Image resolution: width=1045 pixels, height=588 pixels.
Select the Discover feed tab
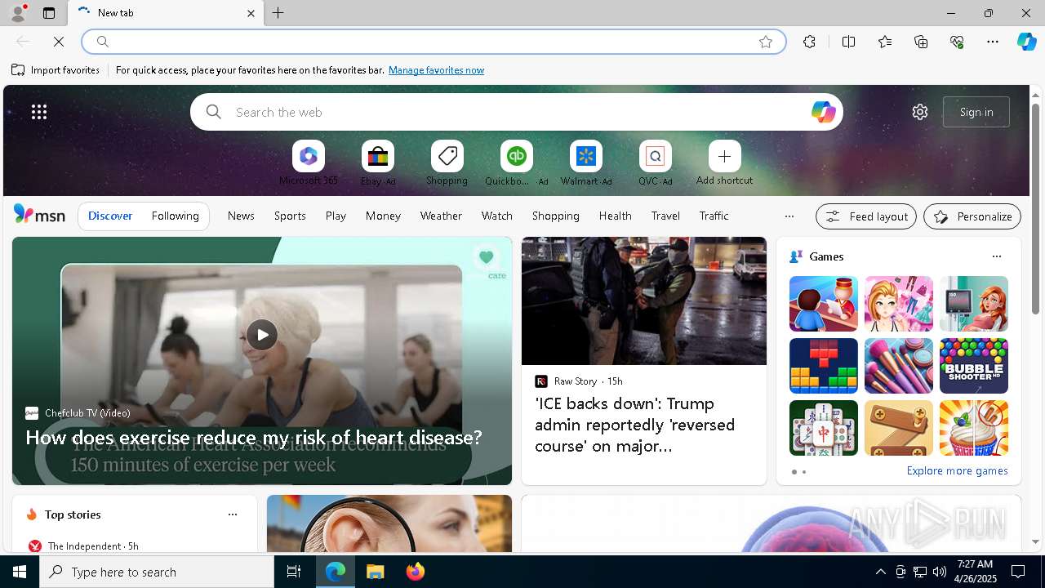(110, 216)
